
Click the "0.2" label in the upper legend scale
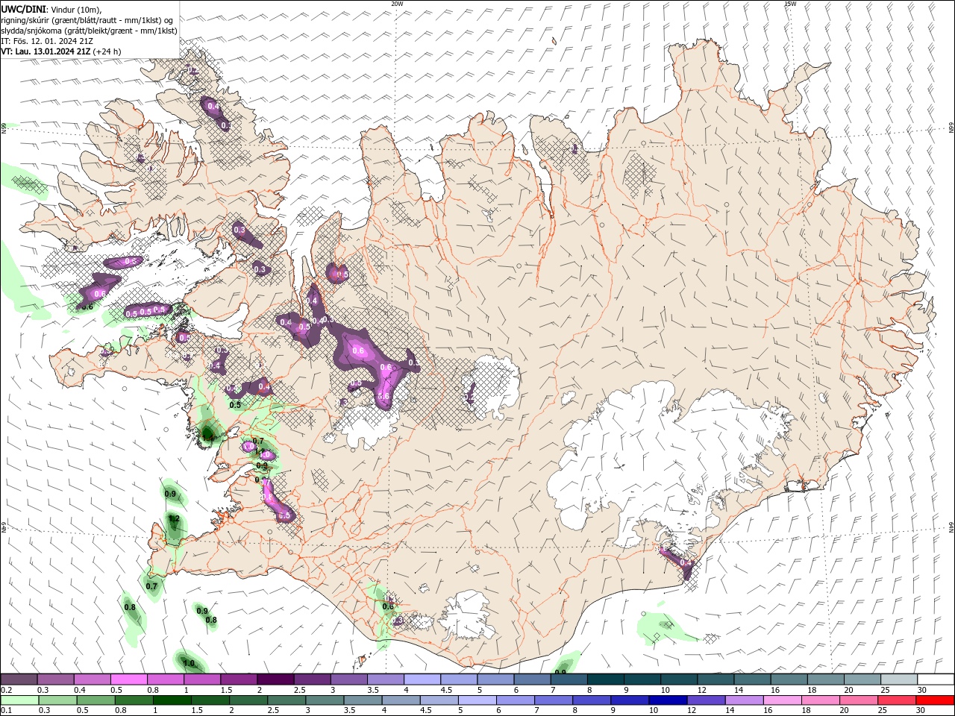pyautogui.click(x=6, y=690)
